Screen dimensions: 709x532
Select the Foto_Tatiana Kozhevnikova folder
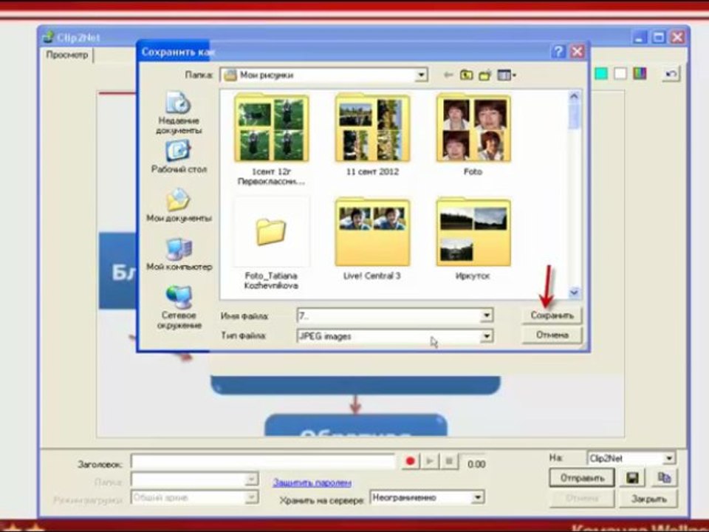[271, 243]
